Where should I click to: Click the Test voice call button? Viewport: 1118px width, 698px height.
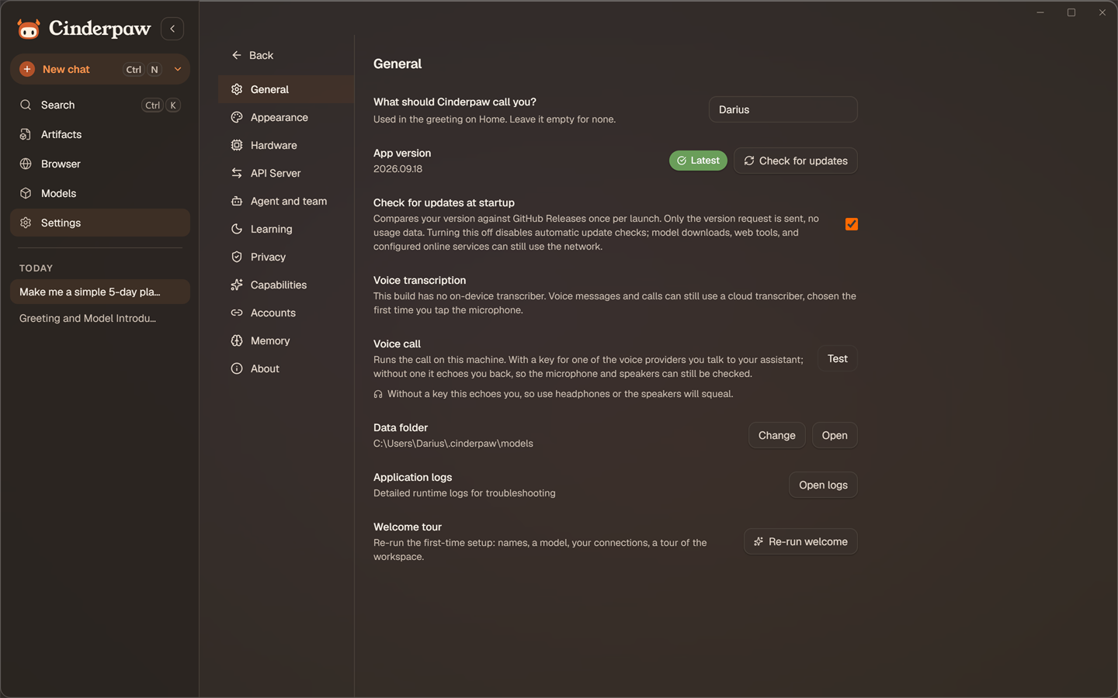pos(838,358)
